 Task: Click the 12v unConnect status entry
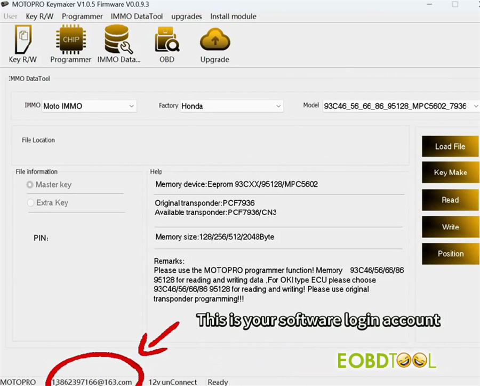(173, 382)
